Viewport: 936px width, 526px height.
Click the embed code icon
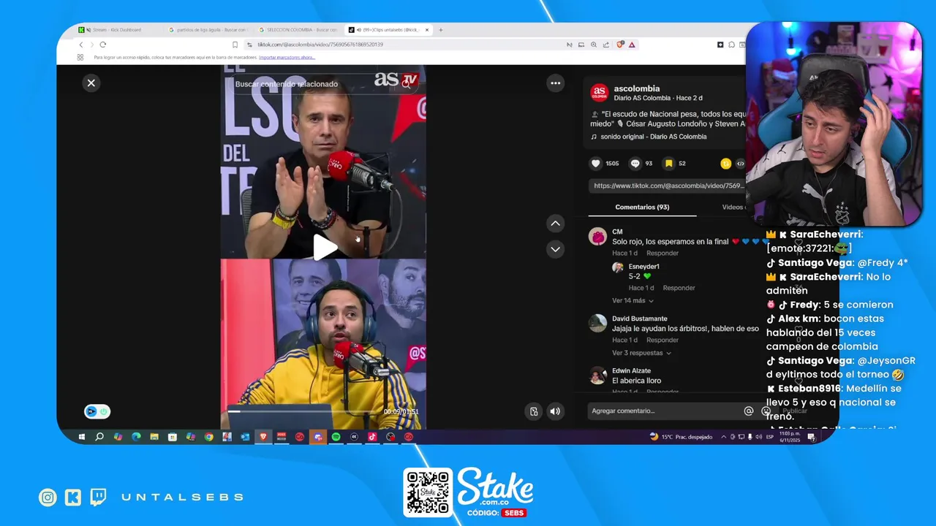[x=740, y=164]
